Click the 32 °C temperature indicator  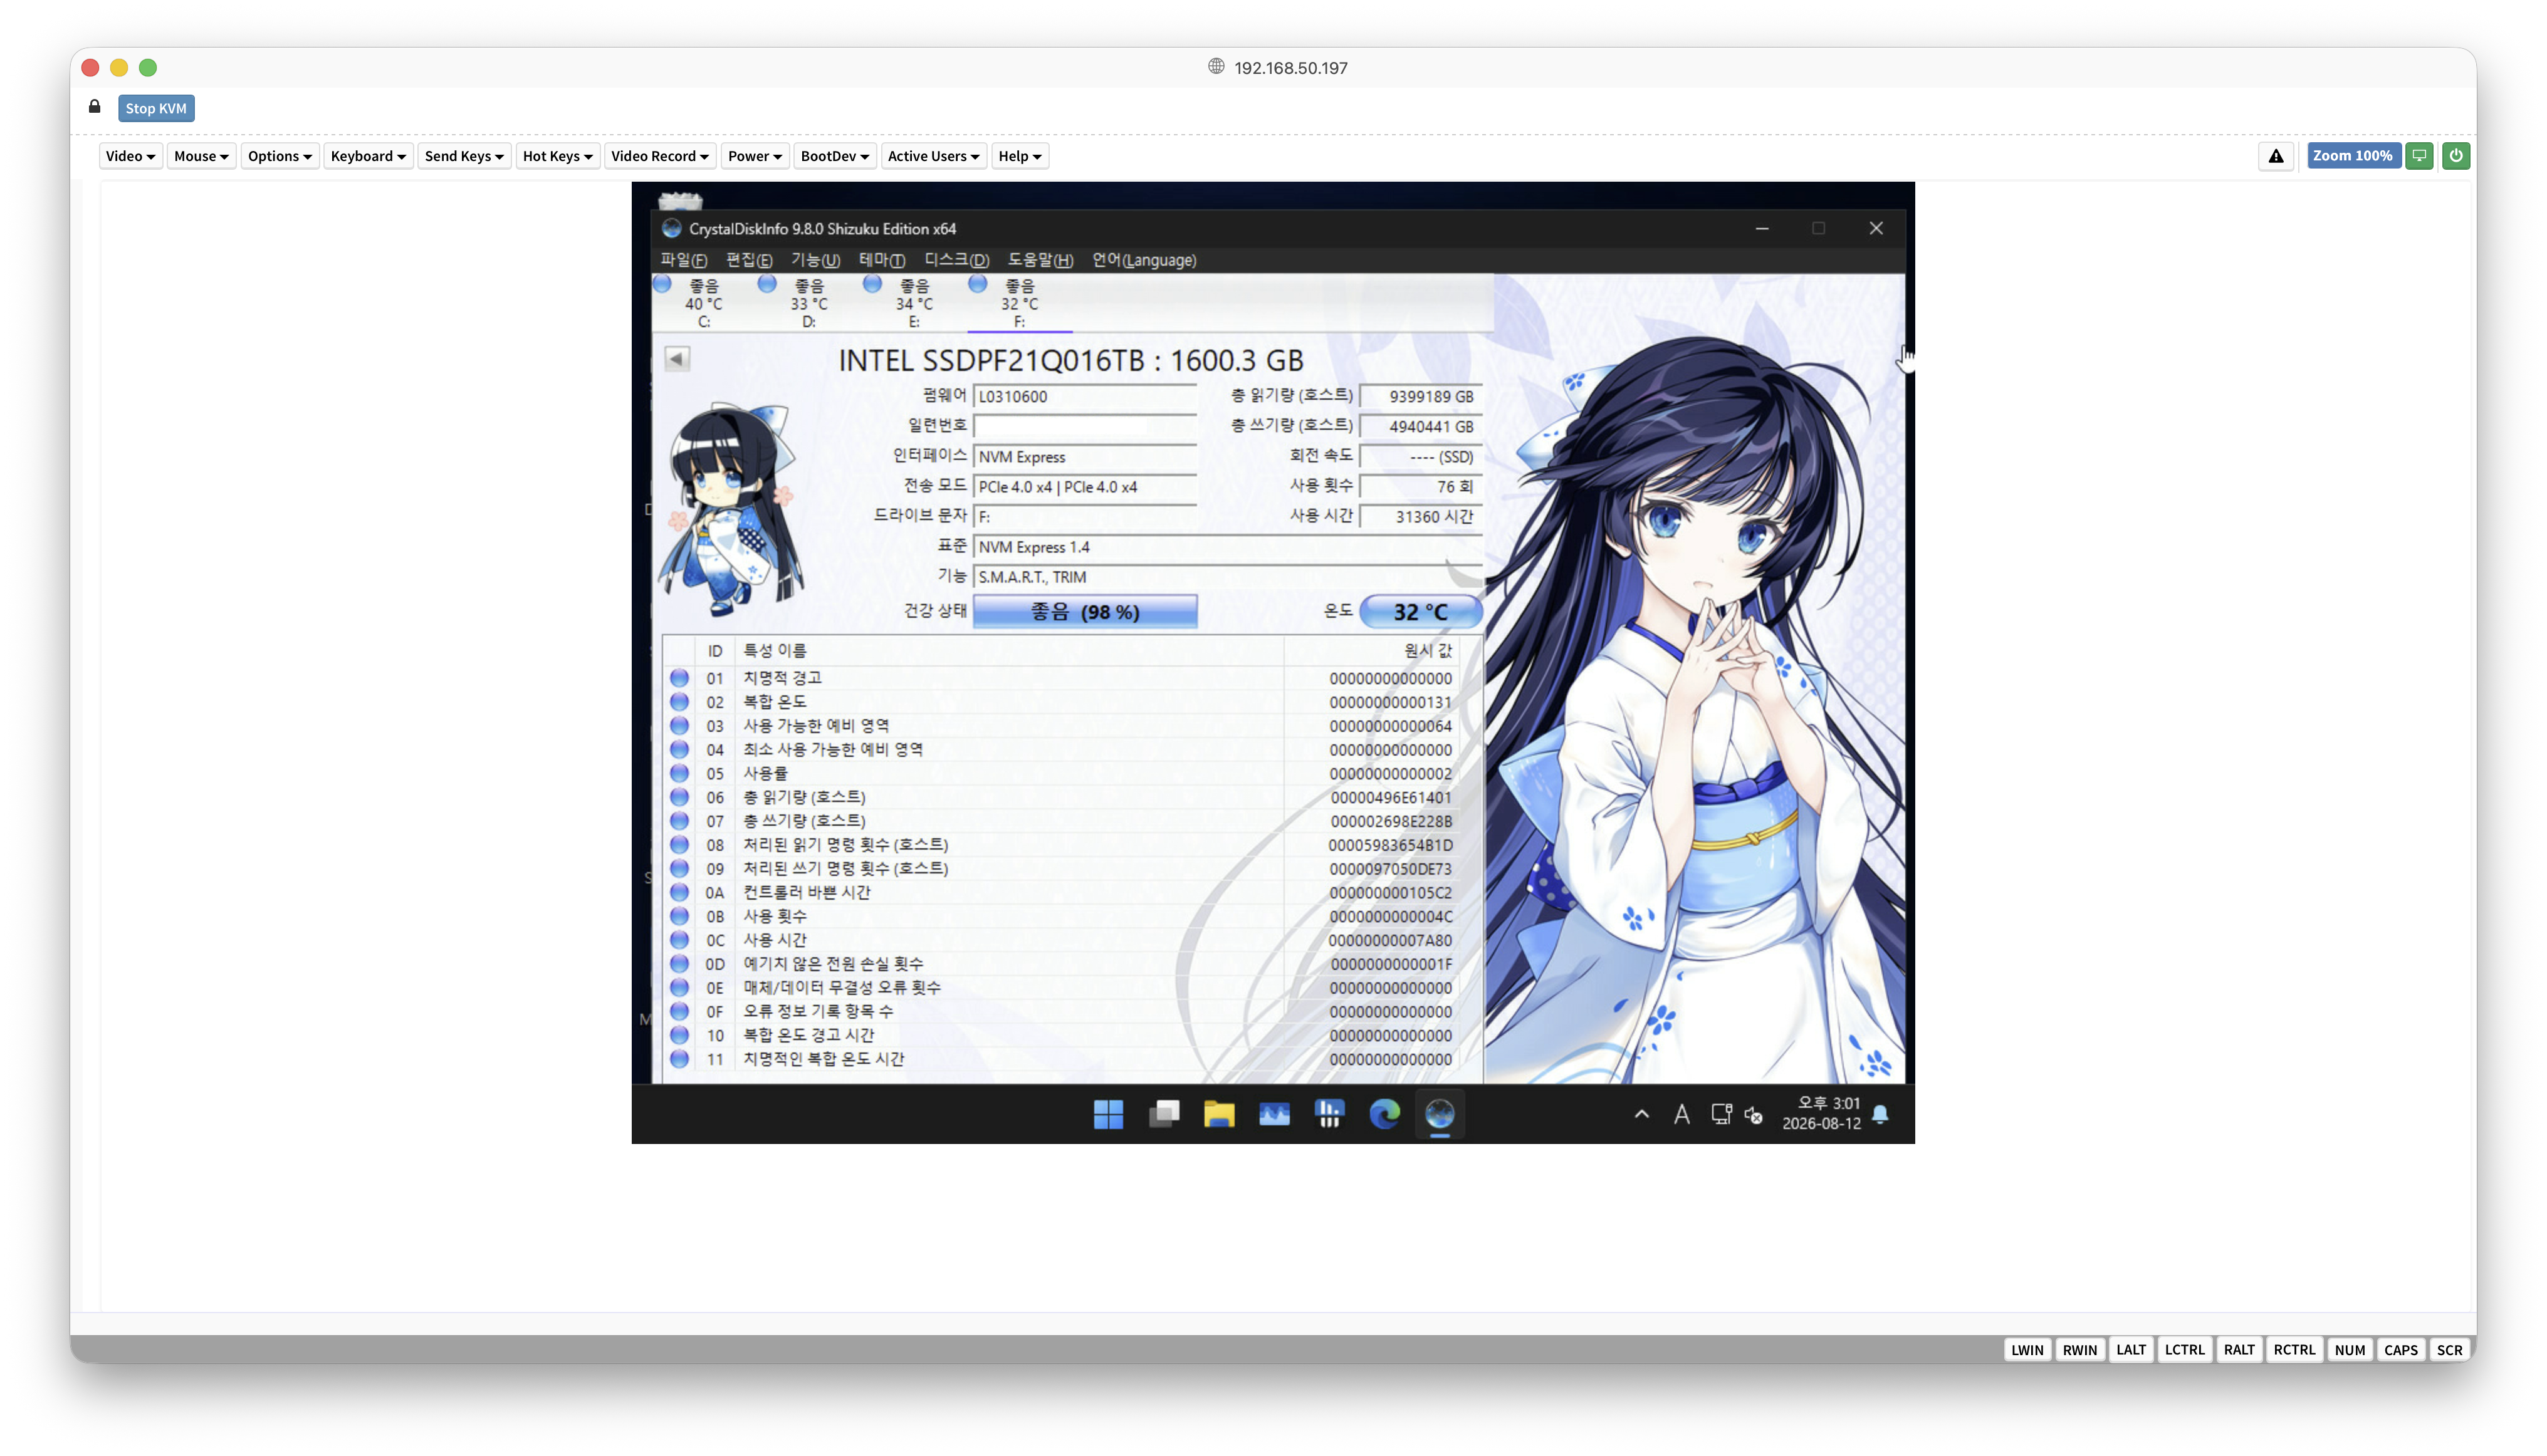click(x=1421, y=612)
